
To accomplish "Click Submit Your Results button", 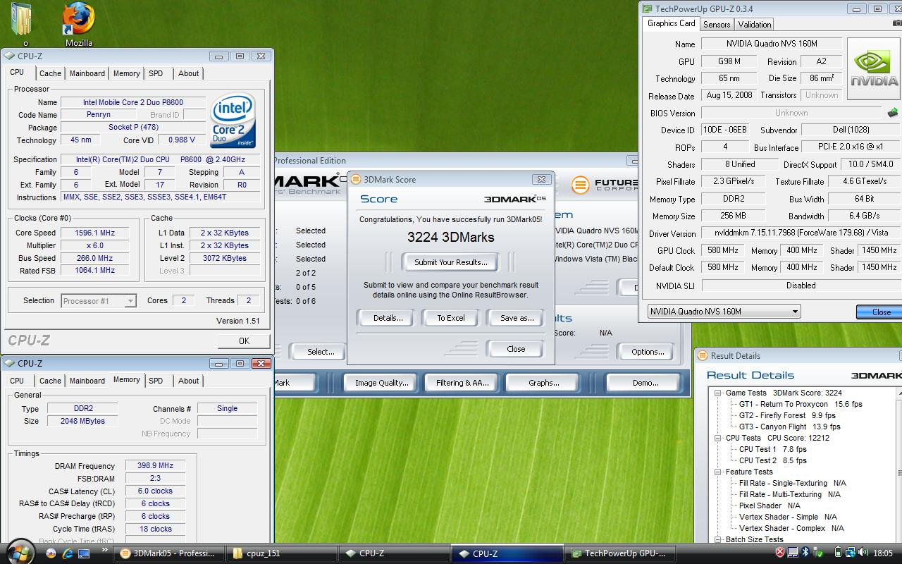I will (x=450, y=262).
